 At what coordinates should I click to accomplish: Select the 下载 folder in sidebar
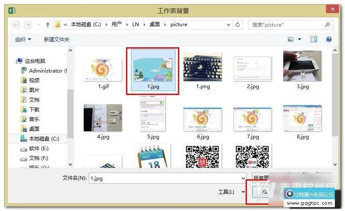[x=34, y=109]
